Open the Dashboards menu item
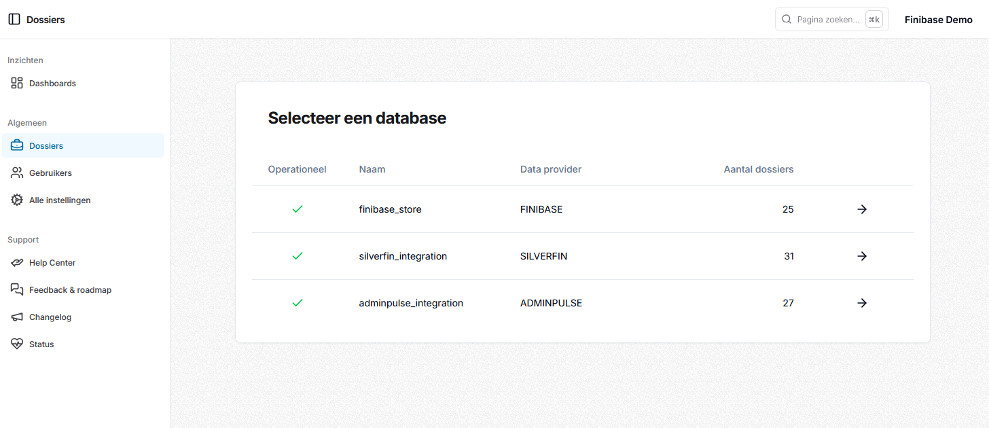Viewport: 989px width, 428px height. (x=83, y=83)
